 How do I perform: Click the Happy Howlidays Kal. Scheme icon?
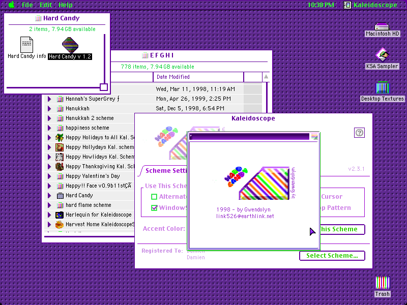click(x=60, y=157)
